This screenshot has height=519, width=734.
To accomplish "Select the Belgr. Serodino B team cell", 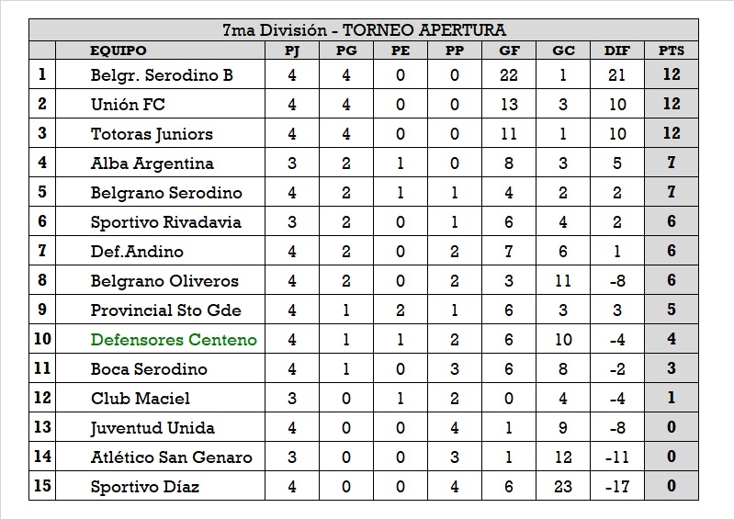I will [x=162, y=75].
